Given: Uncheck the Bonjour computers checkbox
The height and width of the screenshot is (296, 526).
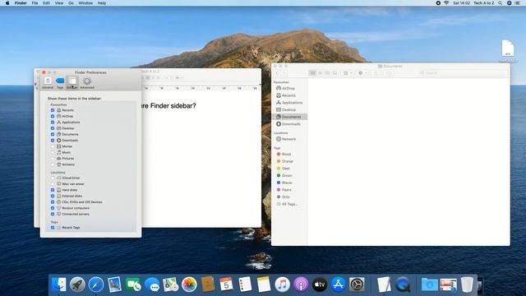Looking at the screenshot, I should pyautogui.click(x=53, y=208).
